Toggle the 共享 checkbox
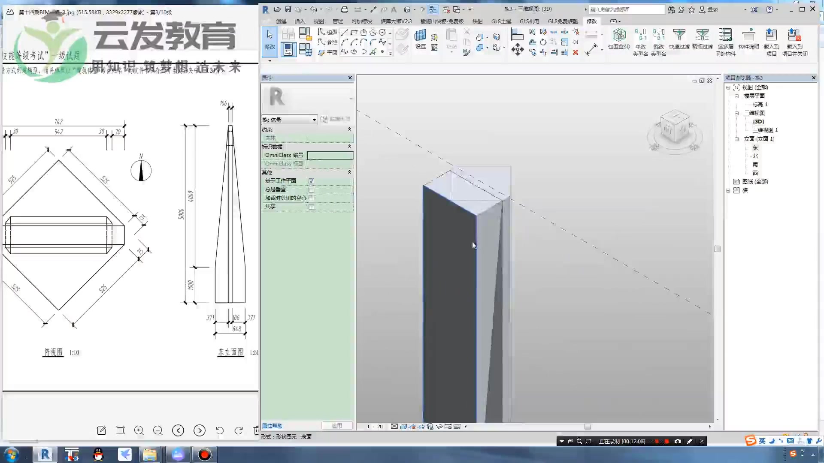 (311, 207)
